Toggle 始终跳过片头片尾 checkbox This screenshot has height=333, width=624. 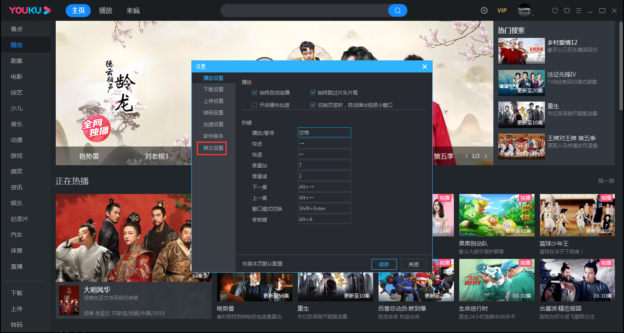pos(313,92)
